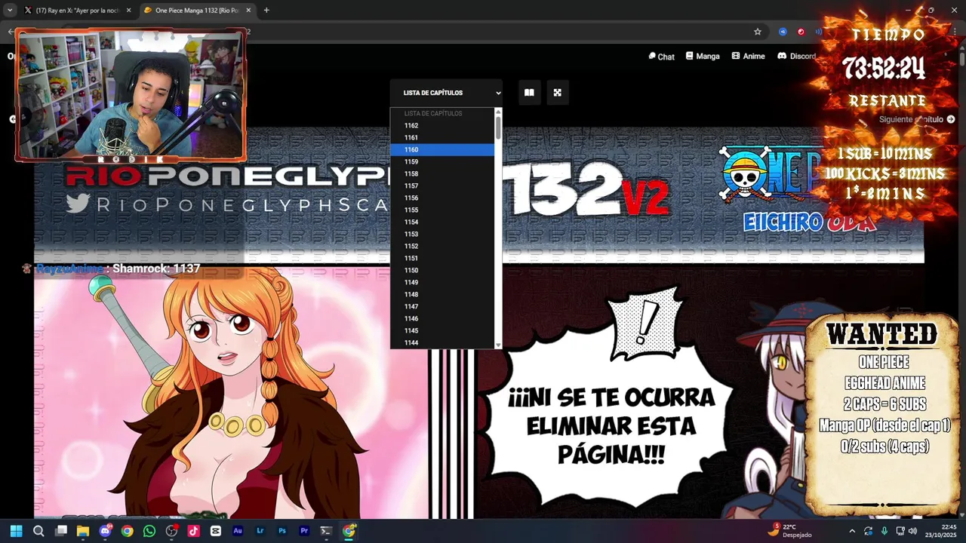Select highlighted chapter 1160
The image size is (966, 543).
442,150
